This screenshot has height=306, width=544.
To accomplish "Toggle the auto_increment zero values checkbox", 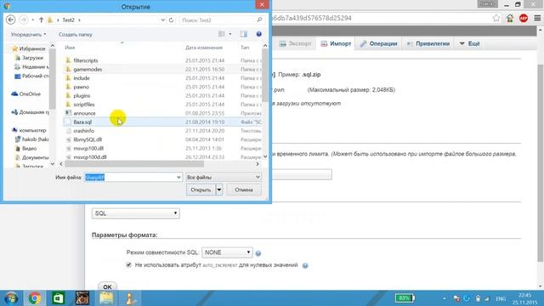I will coord(128,264).
